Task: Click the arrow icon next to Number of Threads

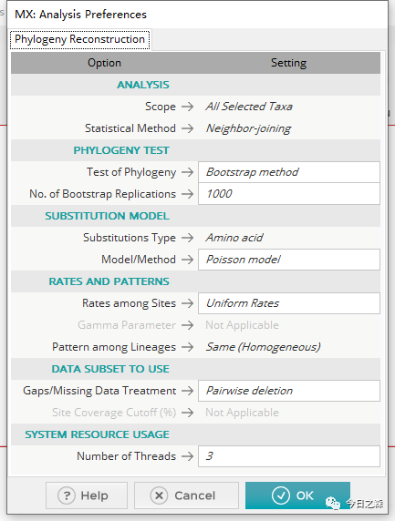Action: point(188,456)
